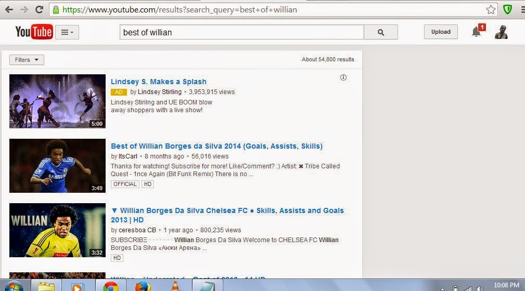Click the HD badge under ceresboa video
This screenshot has height=291, width=525.
(x=117, y=258)
